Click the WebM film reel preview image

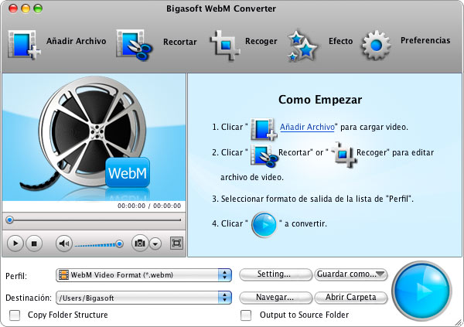click(x=94, y=138)
